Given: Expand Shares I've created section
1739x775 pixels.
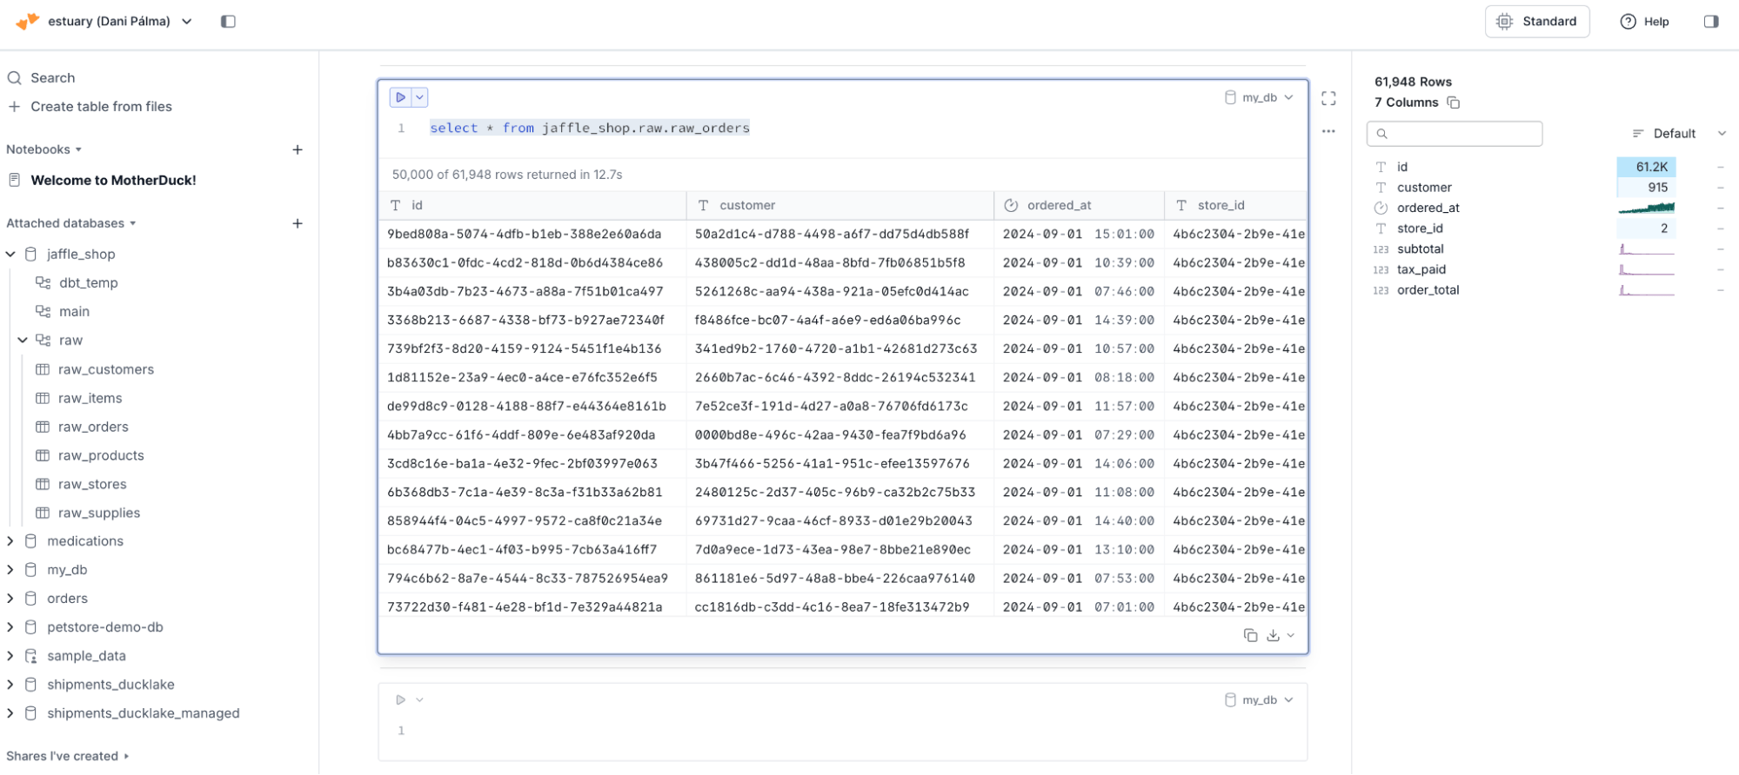Looking at the screenshot, I should pyautogui.click(x=68, y=756).
